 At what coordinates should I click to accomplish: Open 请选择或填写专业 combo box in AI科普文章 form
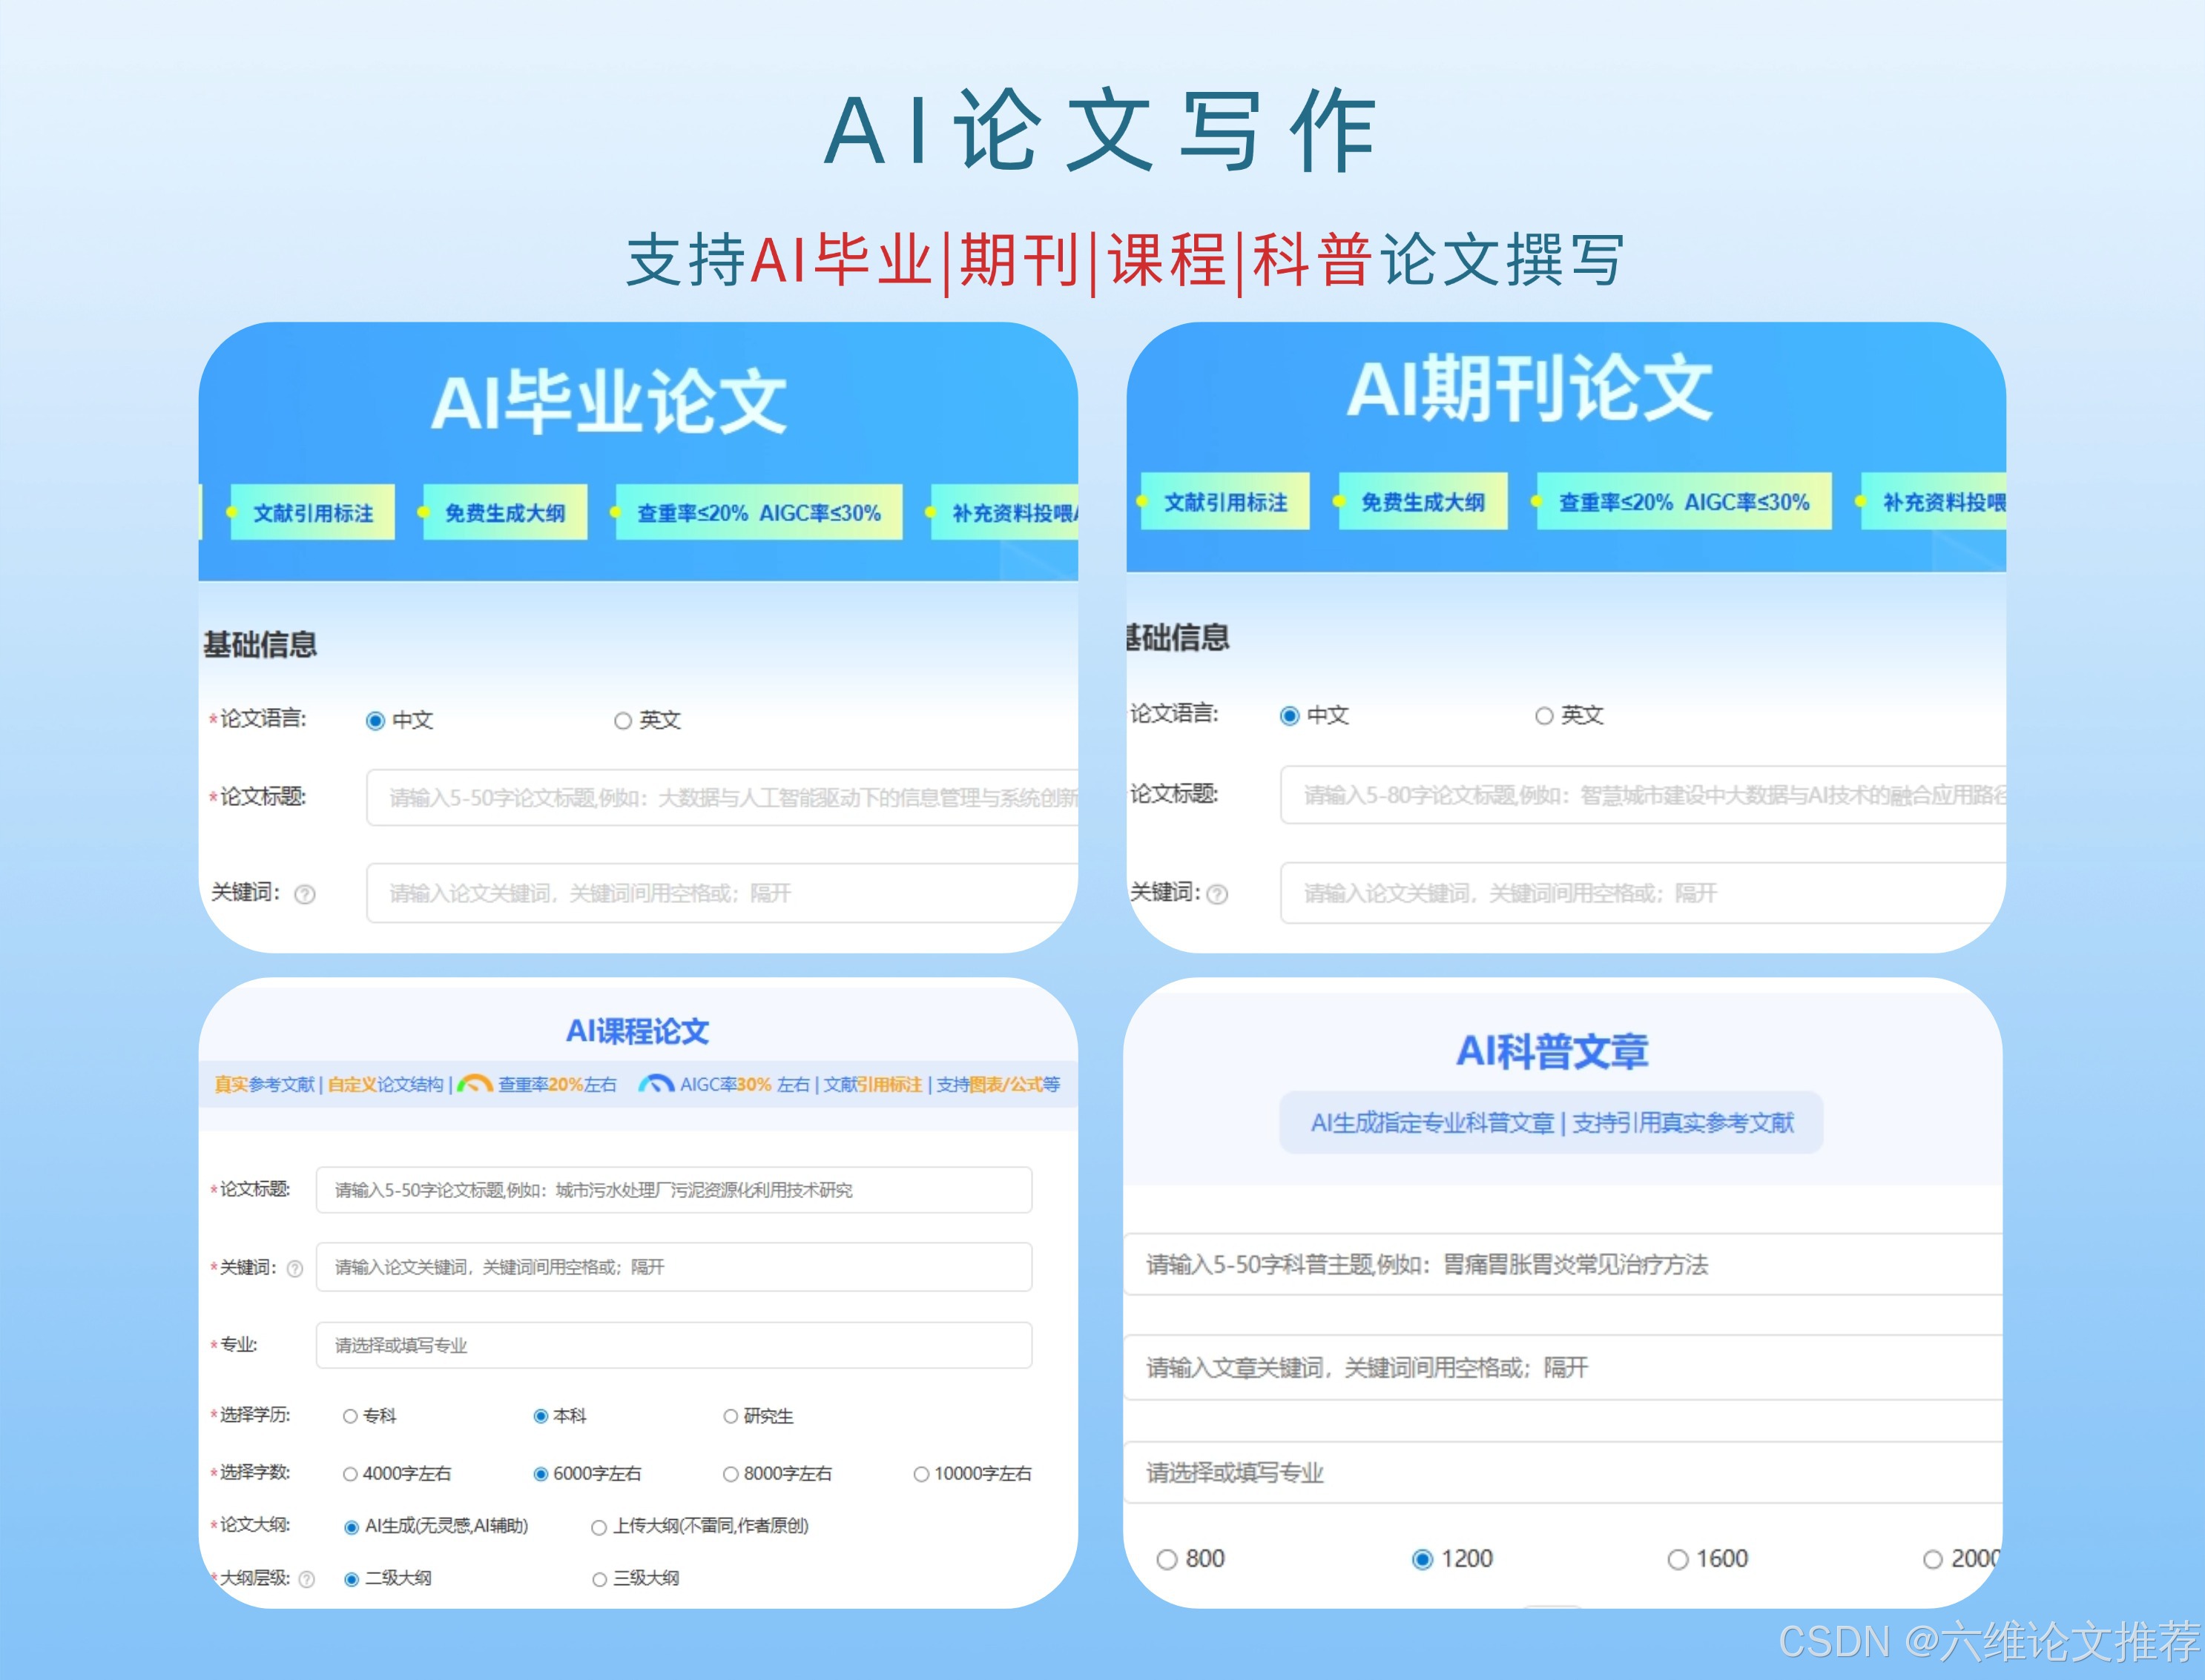(x=1560, y=1472)
